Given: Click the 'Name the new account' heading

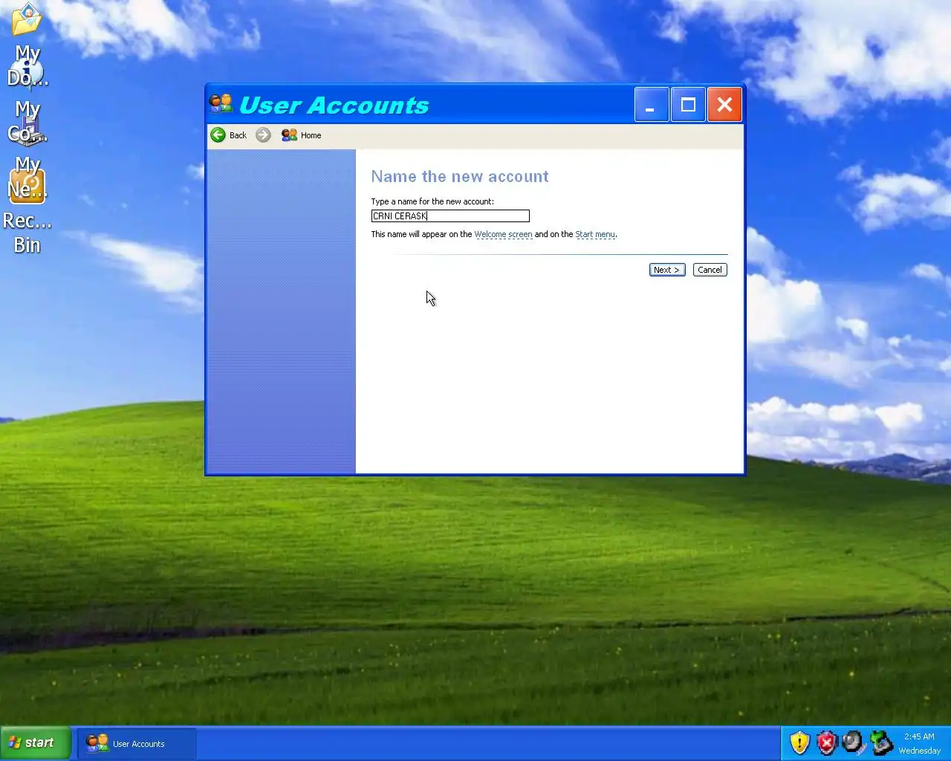Looking at the screenshot, I should click(460, 177).
